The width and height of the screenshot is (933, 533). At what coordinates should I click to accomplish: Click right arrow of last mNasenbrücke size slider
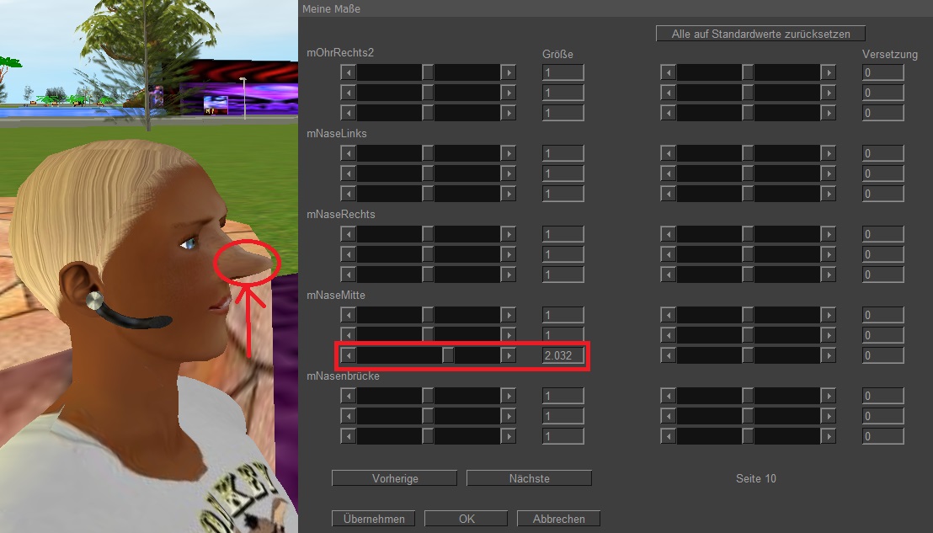[x=508, y=436]
